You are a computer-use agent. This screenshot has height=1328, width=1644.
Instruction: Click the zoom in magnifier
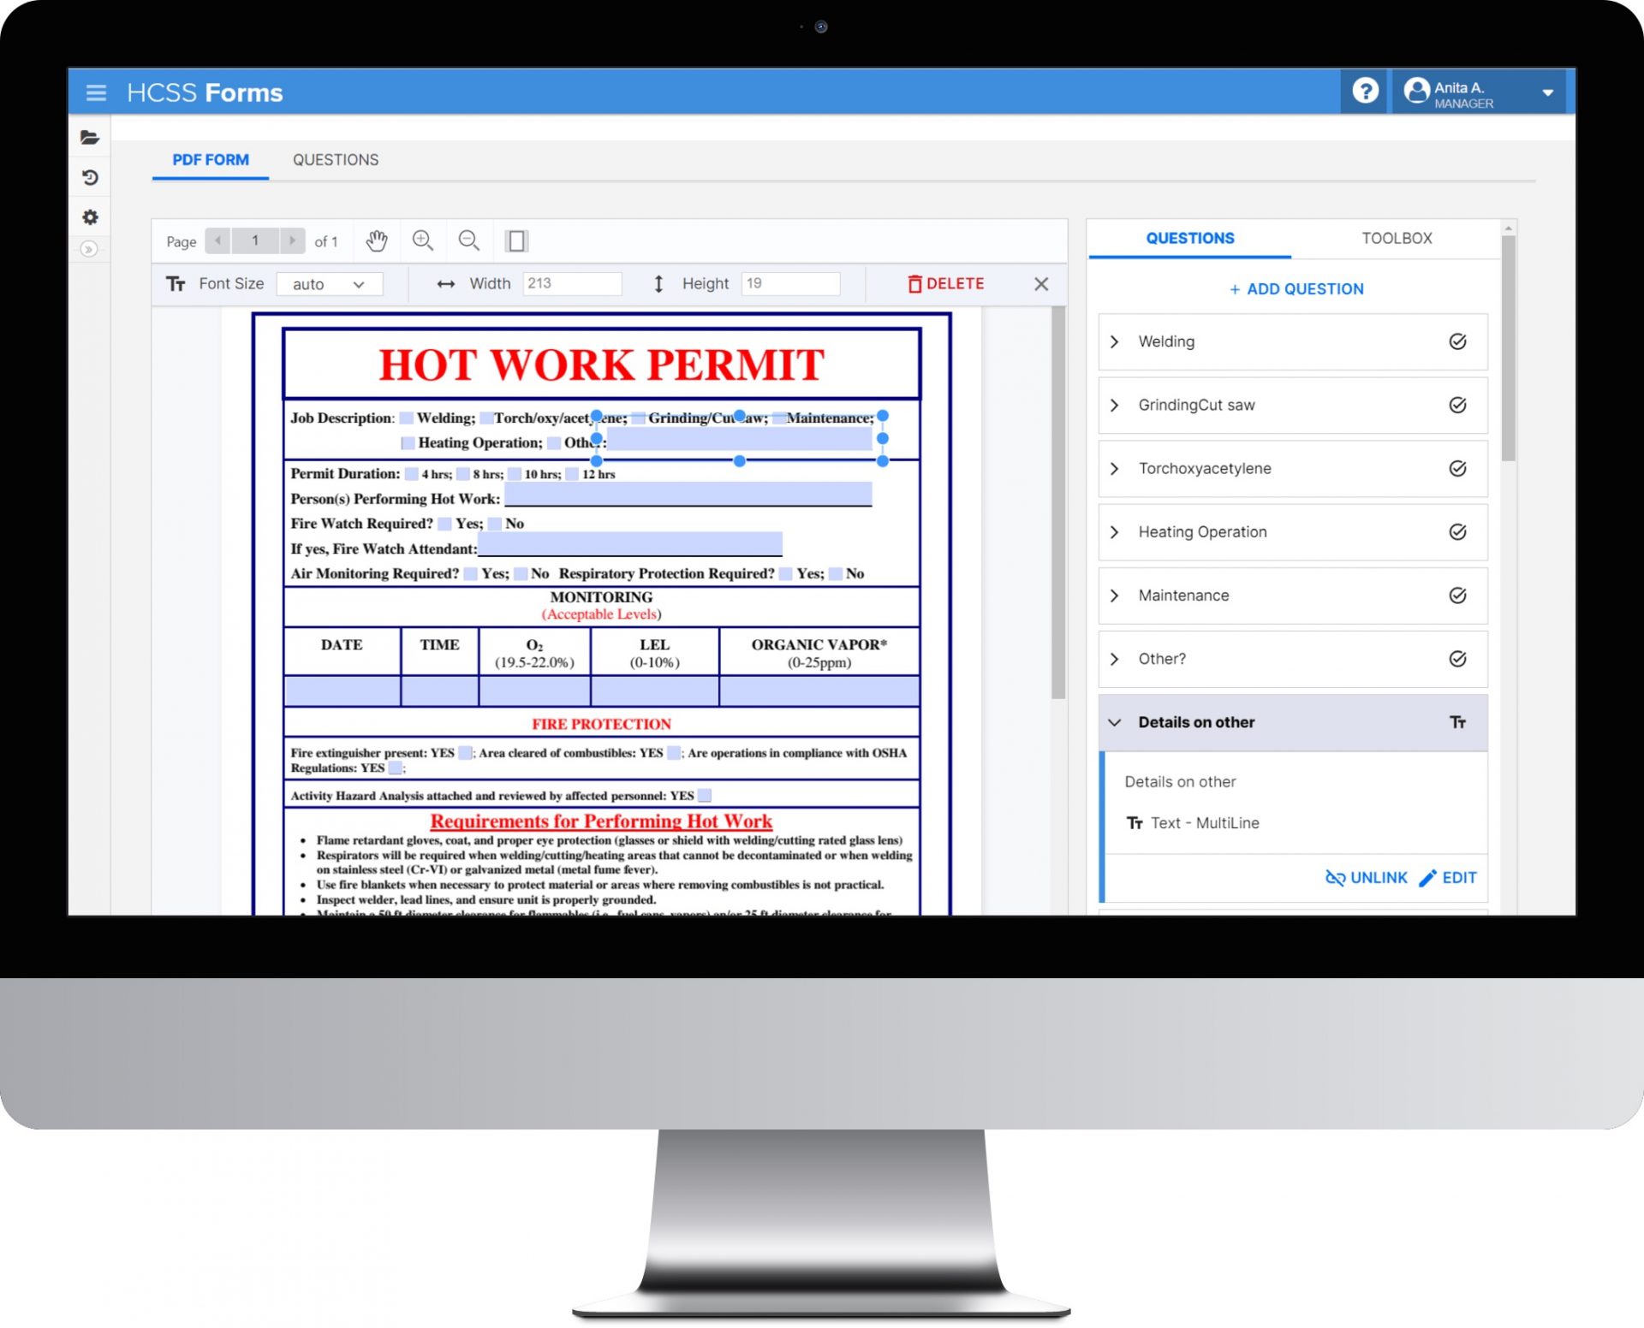point(423,241)
